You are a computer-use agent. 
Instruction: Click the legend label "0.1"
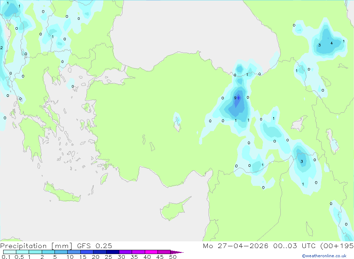[x=6, y=257]
